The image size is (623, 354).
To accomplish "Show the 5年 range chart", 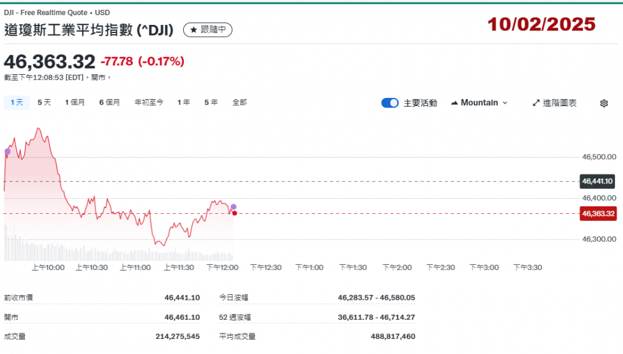I will [x=211, y=102].
